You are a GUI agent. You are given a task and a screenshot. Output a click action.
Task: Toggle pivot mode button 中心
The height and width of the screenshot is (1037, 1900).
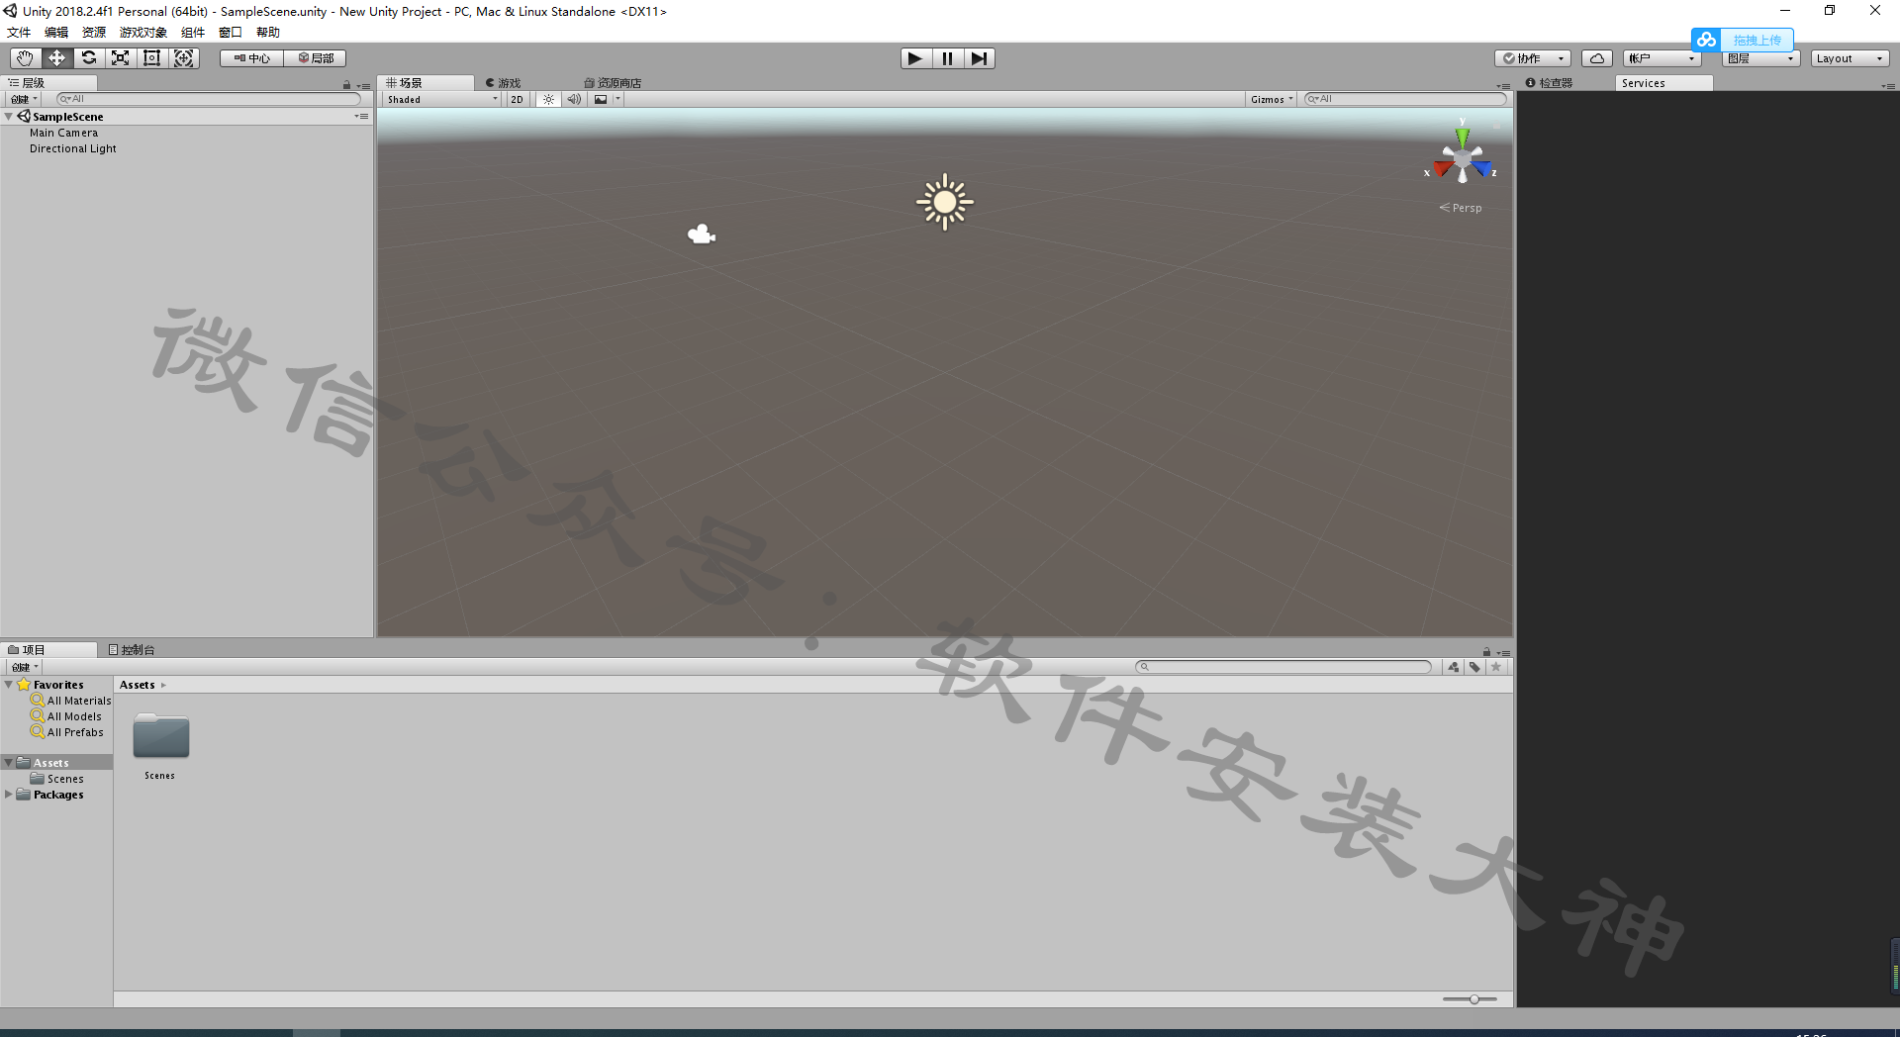tap(251, 58)
